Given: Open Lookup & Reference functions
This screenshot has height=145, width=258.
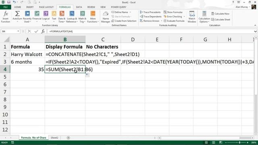Looking at the screenshot, I should point(72,17).
